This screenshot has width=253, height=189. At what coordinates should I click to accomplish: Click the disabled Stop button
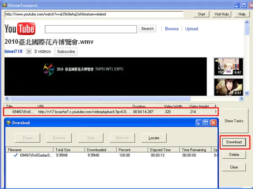tap(91, 138)
